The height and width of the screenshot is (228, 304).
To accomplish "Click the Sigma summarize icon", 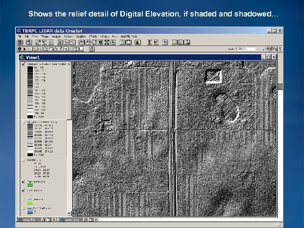I will click(x=149, y=42).
